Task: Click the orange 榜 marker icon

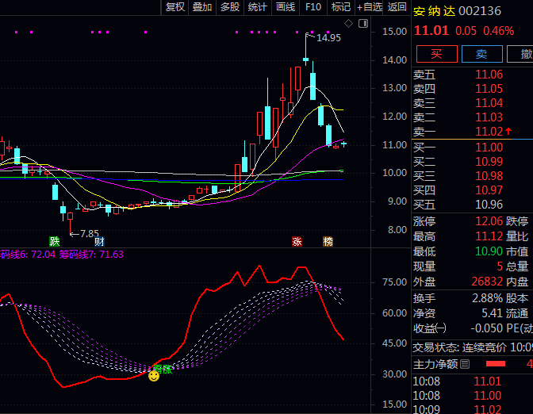Action: point(328,241)
